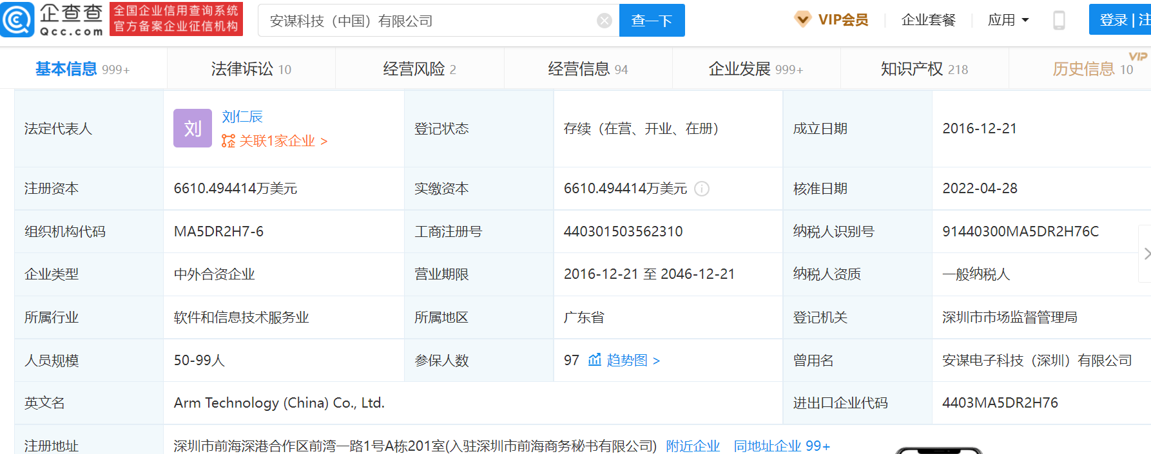The width and height of the screenshot is (1151, 454).
Task: Click 成立日期 value 2016-12-21
Action: pyautogui.click(x=980, y=129)
